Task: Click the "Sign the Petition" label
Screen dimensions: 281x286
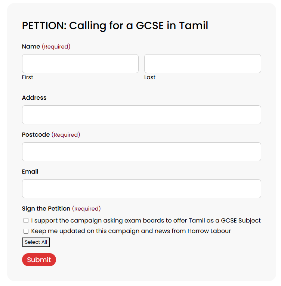Action: 46,209
